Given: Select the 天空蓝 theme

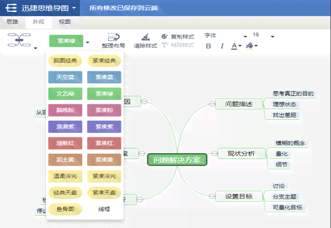Looking at the screenshot, I should click(65, 77).
